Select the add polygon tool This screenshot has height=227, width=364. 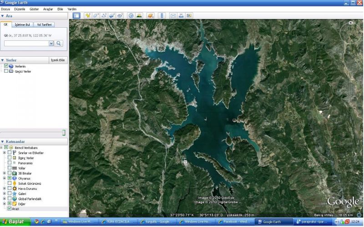96,15
